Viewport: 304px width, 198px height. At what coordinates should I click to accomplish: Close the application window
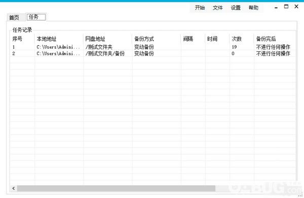[x=296, y=7]
